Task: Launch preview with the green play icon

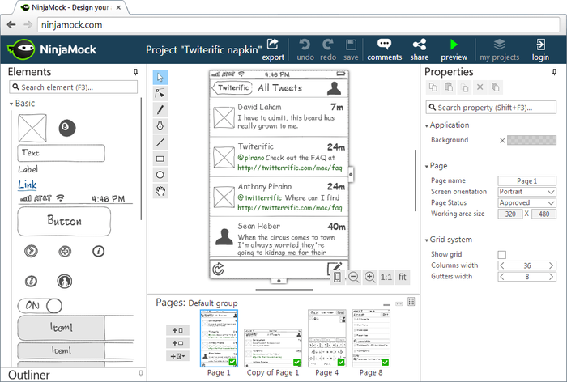Action: coord(454,49)
